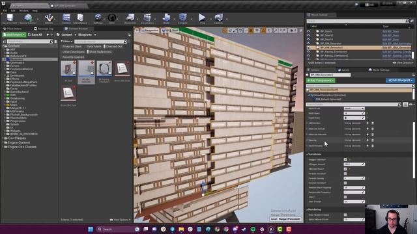Enable the Random Variation checkbox
Image resolution: width=417 pixels, height=234 pixels.
[x=345, y=183]
